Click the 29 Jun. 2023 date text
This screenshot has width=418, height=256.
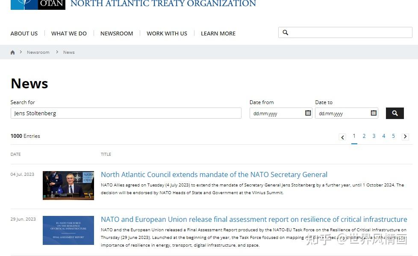tap(23, 219)
